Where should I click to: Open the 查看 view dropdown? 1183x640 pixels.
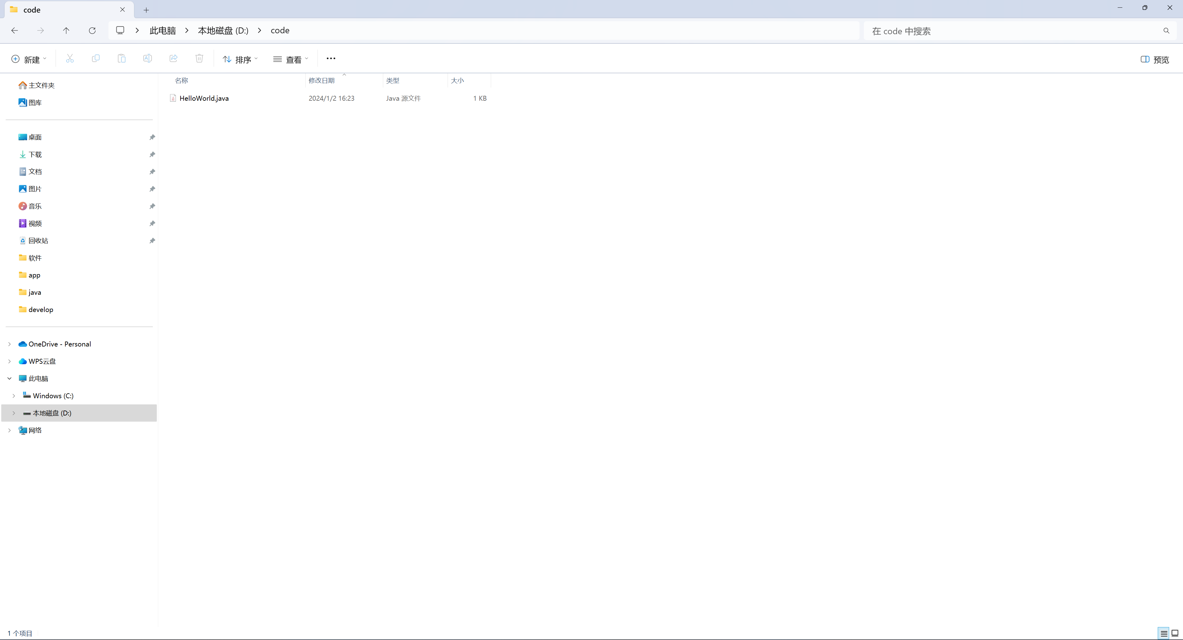[x=291, y=59]
